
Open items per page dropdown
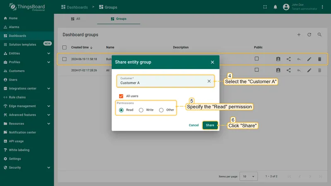tap(249, 176)
